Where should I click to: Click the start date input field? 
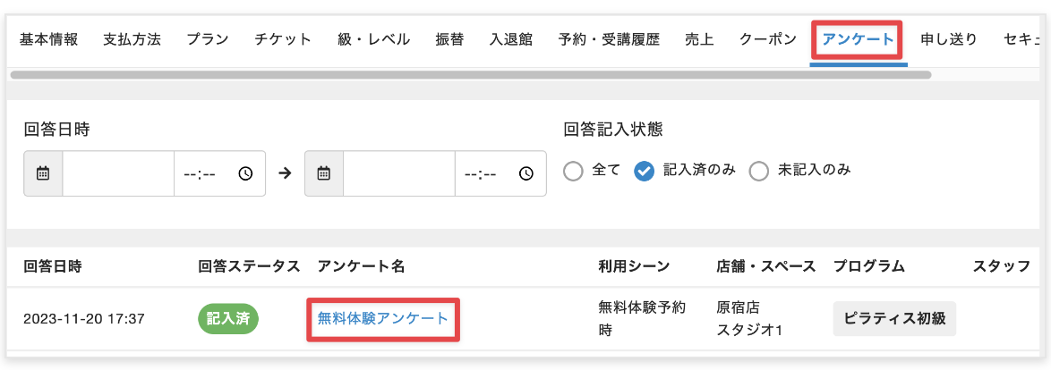[x=117, y=173]
